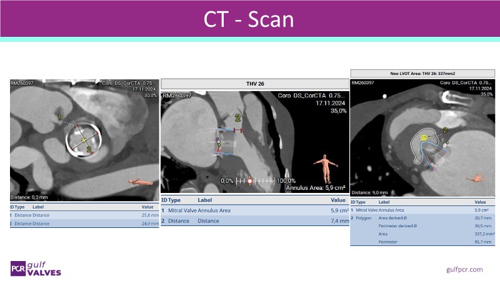The image size is (500, 281).
Task: Select the 25,8 mm Distance row
Action: pos(84,214)
